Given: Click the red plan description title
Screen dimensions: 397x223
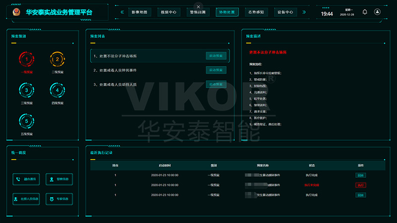Looking at the screenshot, I should [268, 52].
